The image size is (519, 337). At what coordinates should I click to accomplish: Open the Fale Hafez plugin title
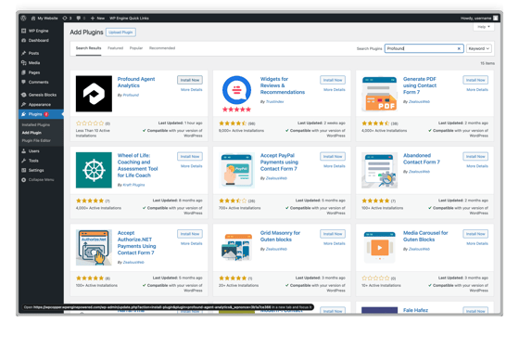(x=415, y=310)
